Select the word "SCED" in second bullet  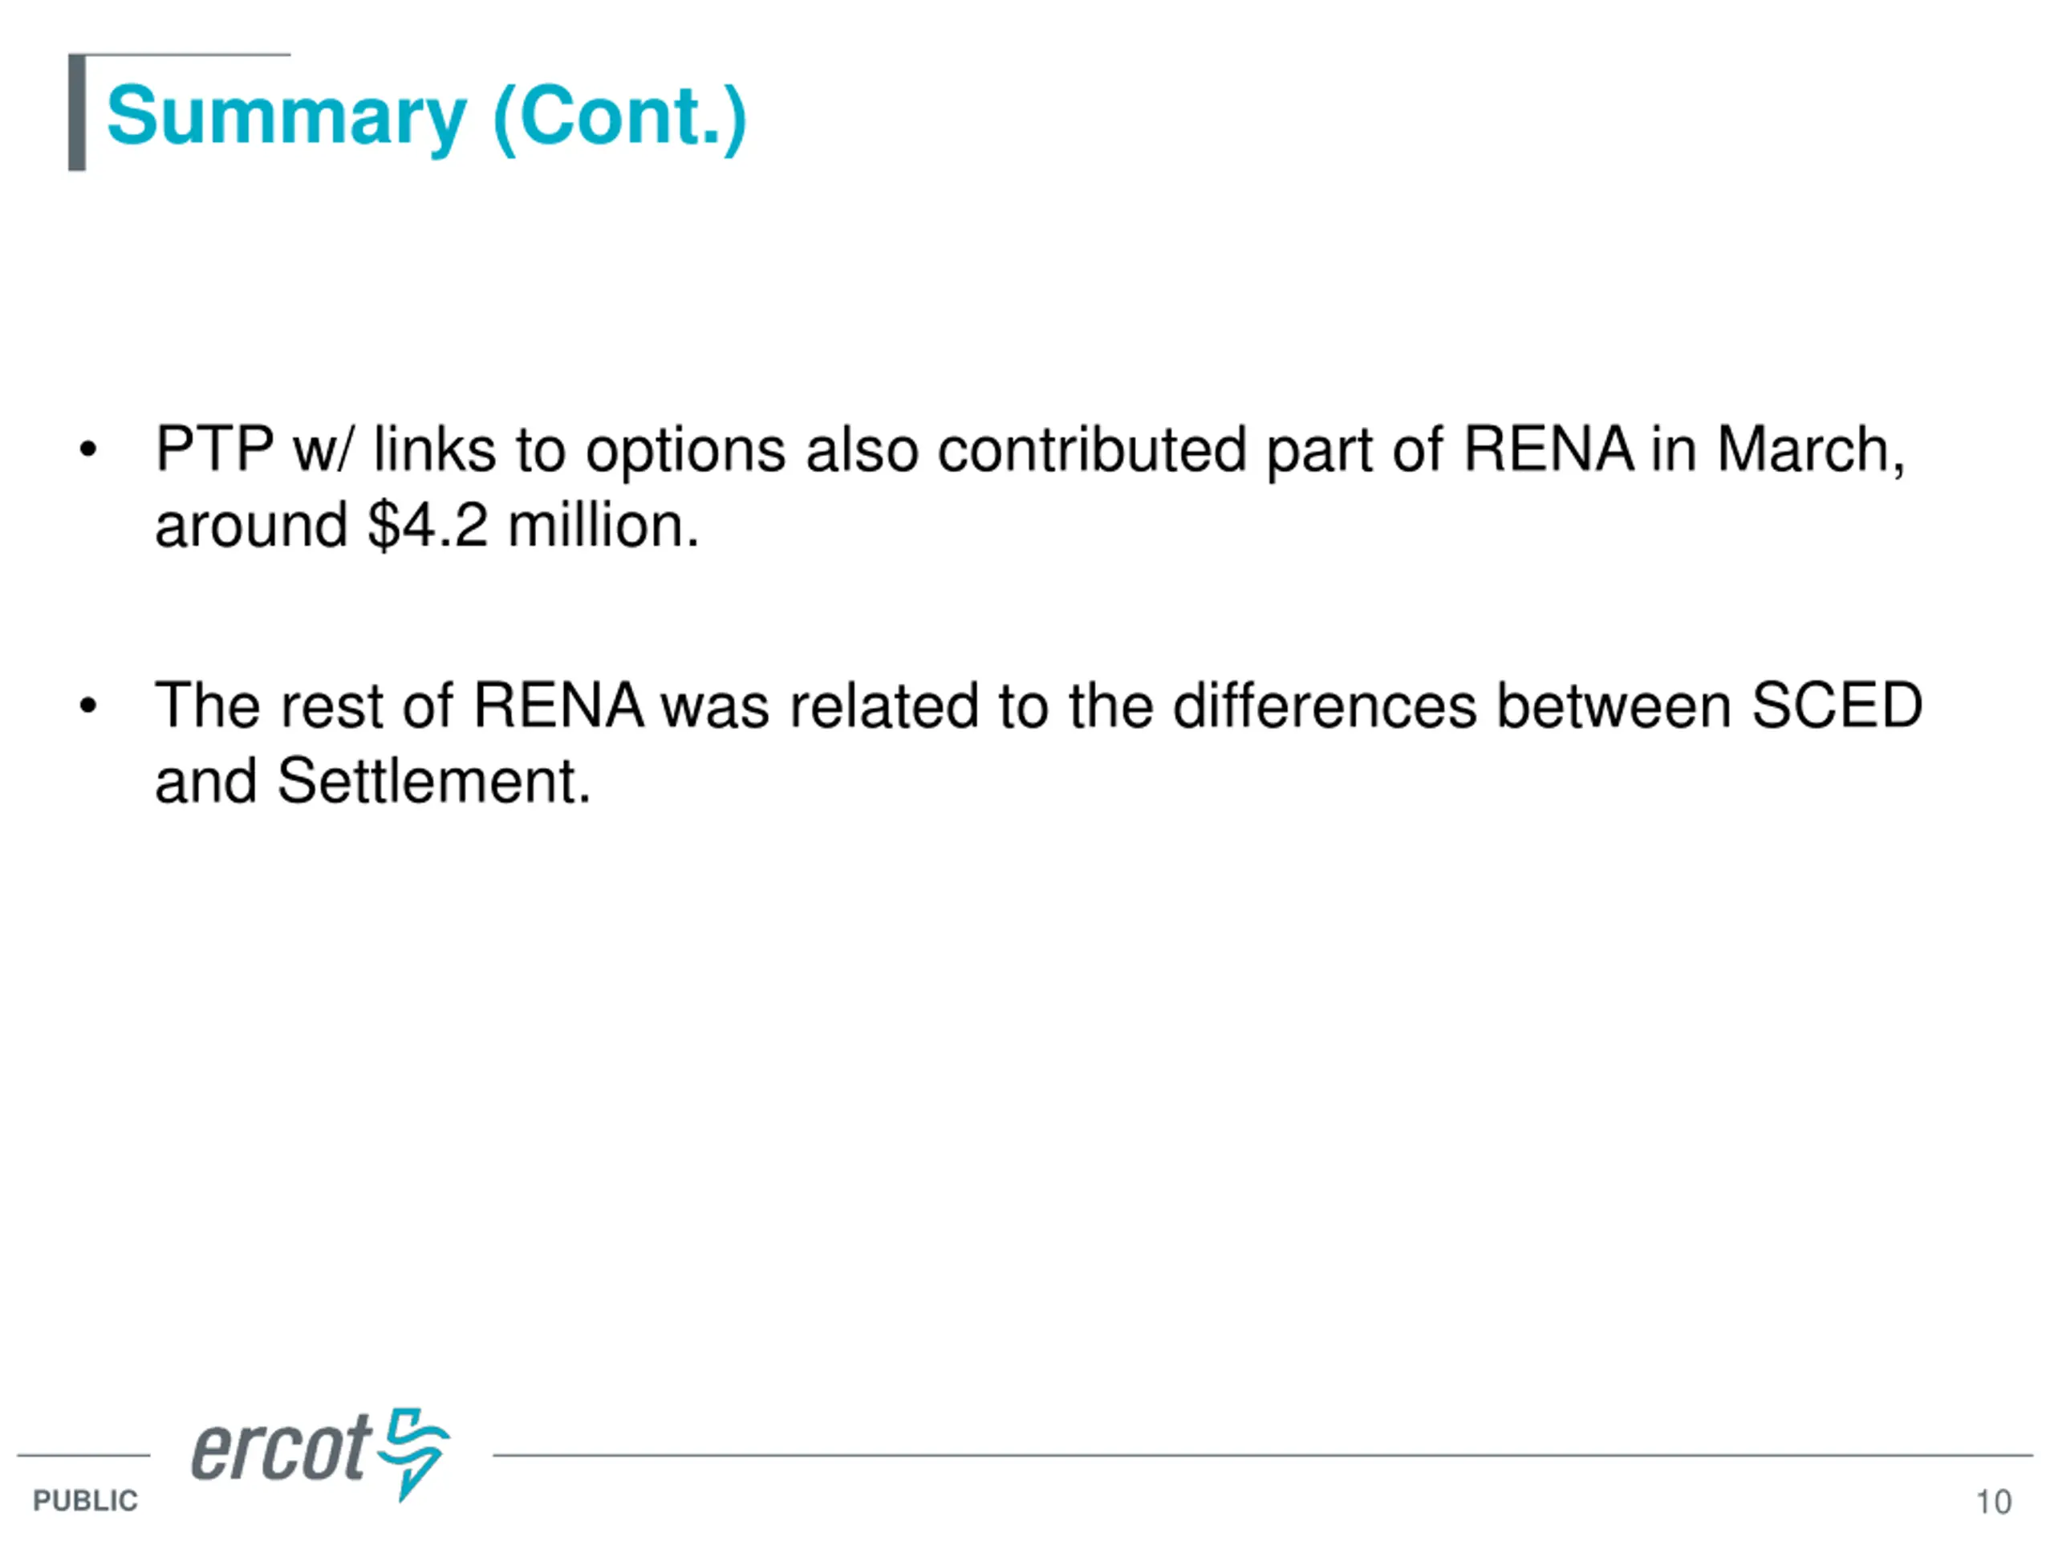pyautogui.click(x=1837, y=705)
